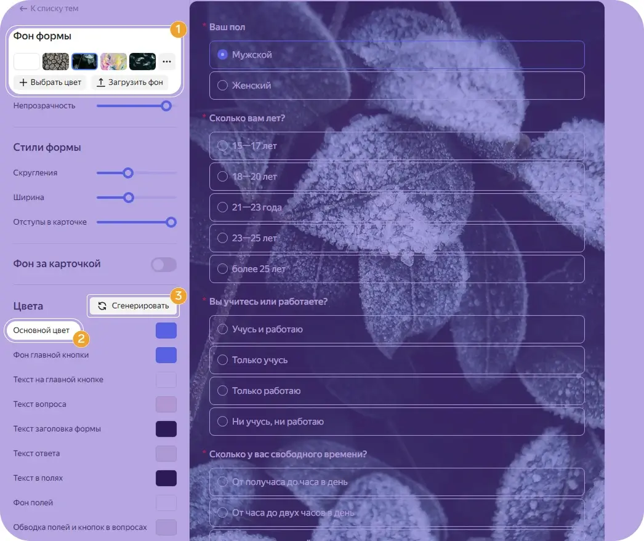This screenshot has width=644, height=541.
Task: Select 'Только учусь' option
Action: pyautogui.click(x=396, y=360)
